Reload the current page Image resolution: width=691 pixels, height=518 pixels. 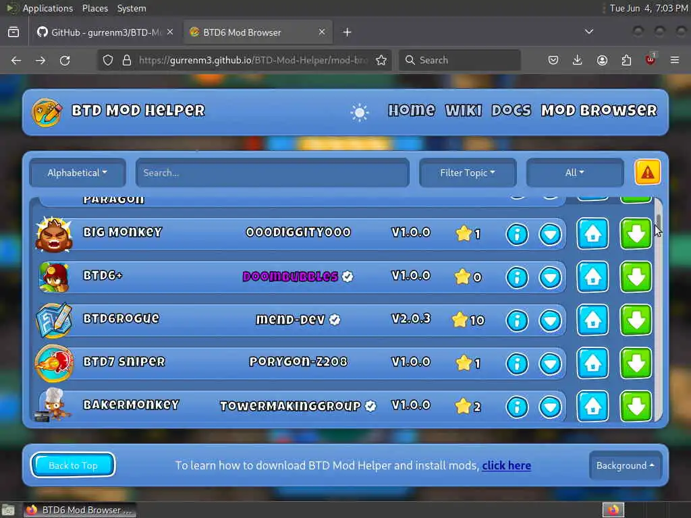[x=65, y=60]
